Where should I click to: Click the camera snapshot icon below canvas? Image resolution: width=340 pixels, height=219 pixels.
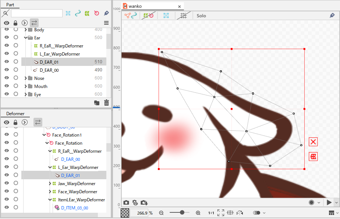(x=126, y=202)
